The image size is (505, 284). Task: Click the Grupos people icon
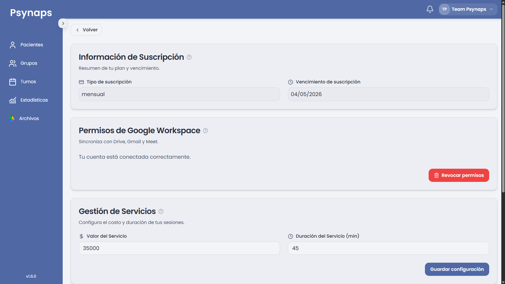(13, 63)
